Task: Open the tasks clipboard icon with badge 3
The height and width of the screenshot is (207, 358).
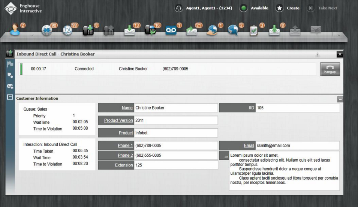Action: pos(254,30)
